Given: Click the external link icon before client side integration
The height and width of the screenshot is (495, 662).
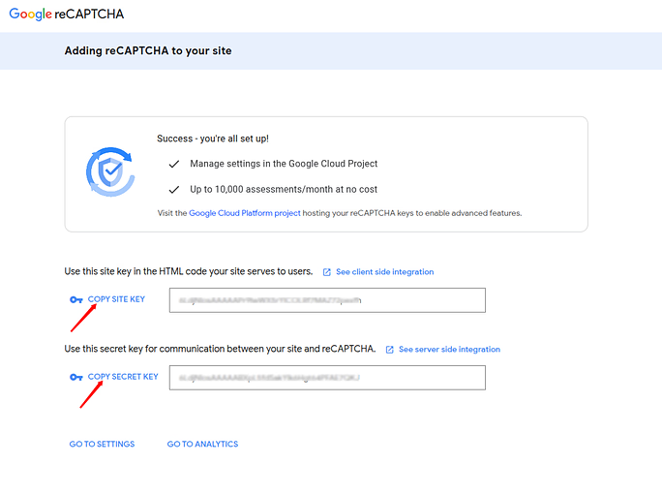Looking at the screenshot, I should coord(327,272).
